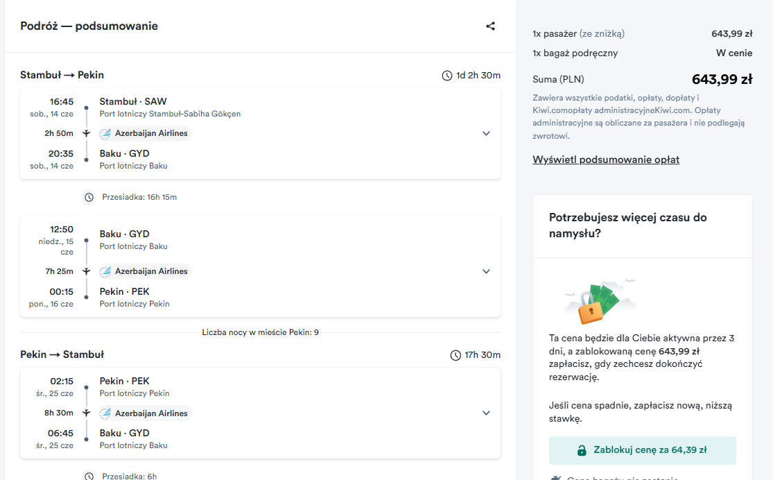Image resolution: width=773 pixels, height=480 pixels.
Task: Select the Pekin → Stambuł section heading
Action: tap(62, 354)
